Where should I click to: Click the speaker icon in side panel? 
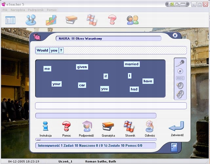pos(180,86)
